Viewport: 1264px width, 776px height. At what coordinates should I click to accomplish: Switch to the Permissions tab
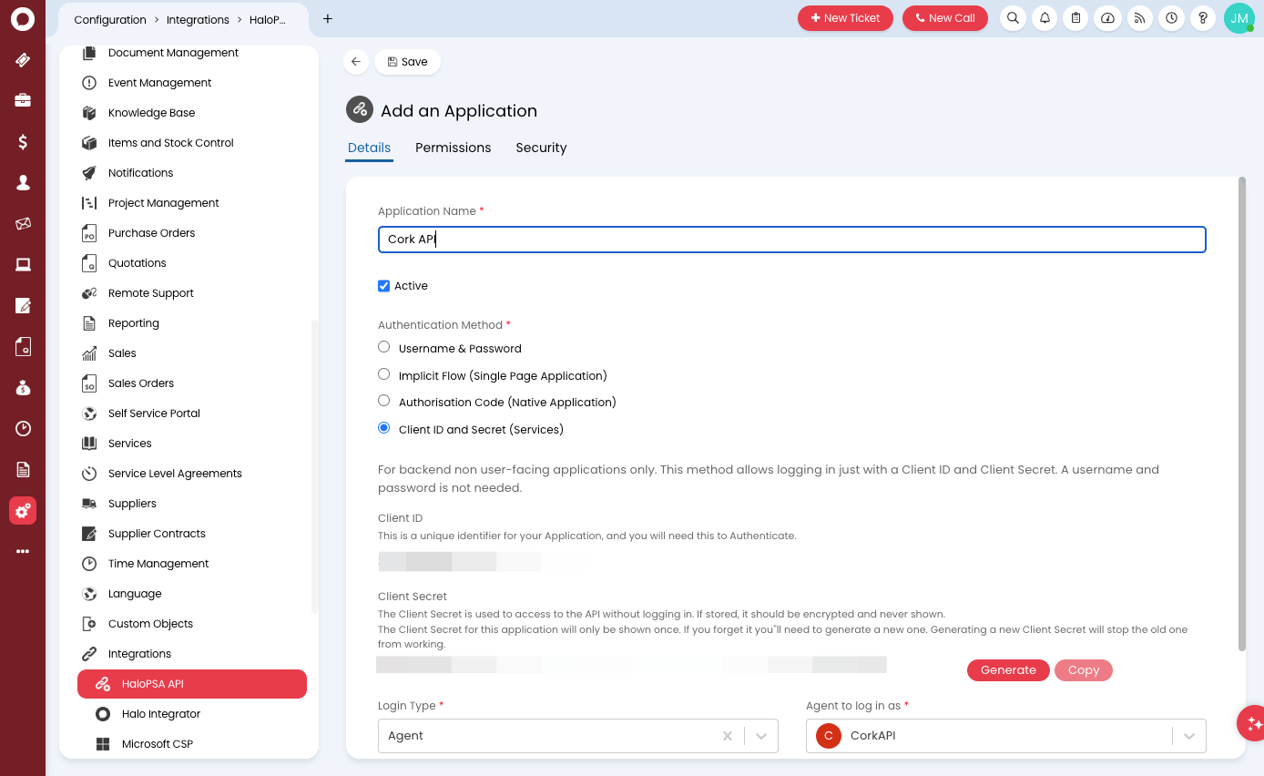click(453, 148)
